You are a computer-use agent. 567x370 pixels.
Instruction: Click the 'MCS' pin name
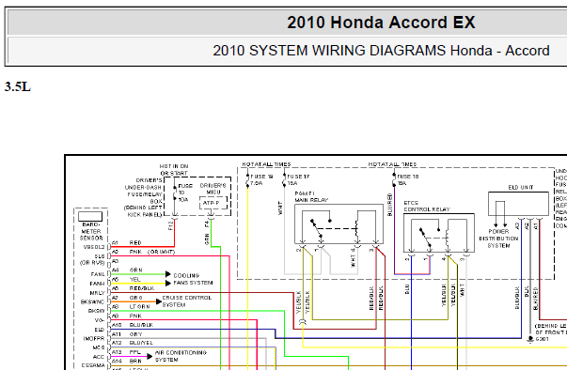[x=99, y=347]
